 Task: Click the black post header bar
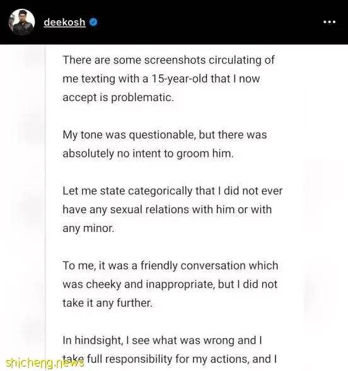point(174,22)
